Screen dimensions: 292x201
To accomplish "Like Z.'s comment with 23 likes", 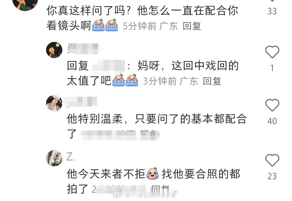I will point(272,160).
